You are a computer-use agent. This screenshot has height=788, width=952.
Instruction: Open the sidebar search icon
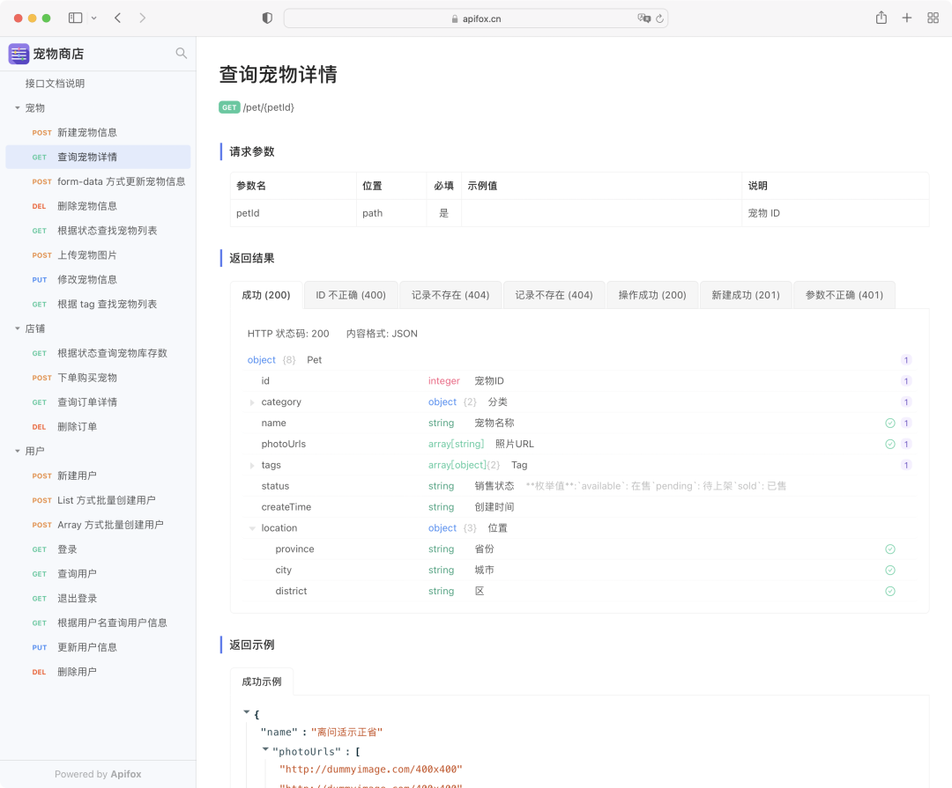181,53
